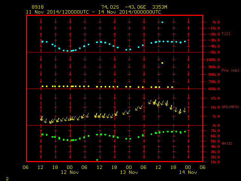The image size is (241, 181).
Task: Click the 12 Nov date label
Action: click(70, 172)
